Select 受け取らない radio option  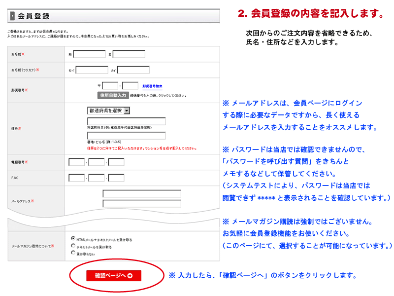pos(73,253)
